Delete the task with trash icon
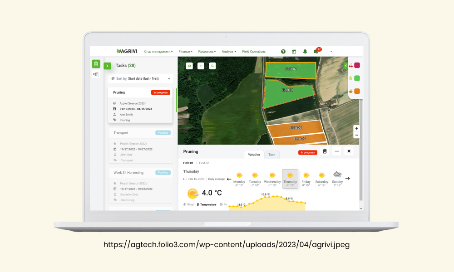 (x=325, y=151)
